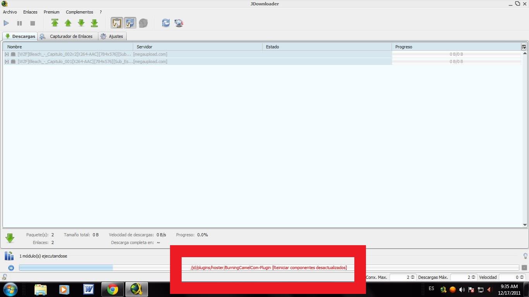The width and height of the screenshot is (529, 297).
Task: Open Chrome from the Windows taskbar
Action: coord(113,289)
